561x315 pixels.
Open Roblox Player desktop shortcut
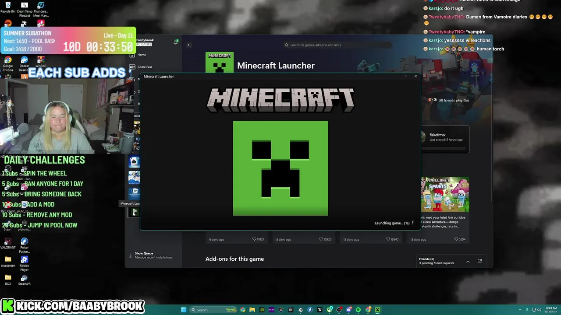coord(24,264)
